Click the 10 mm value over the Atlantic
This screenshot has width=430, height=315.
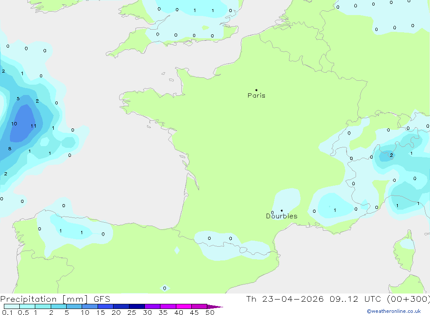(14, 124)
